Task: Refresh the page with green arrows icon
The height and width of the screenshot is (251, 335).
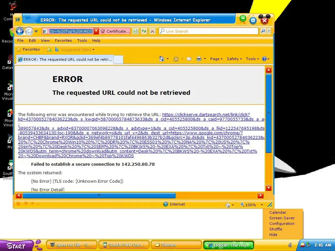Action: (x=144, y=31)
